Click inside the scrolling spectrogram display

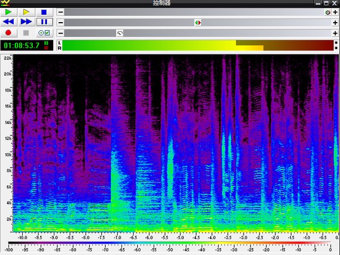tap(176, 143)
